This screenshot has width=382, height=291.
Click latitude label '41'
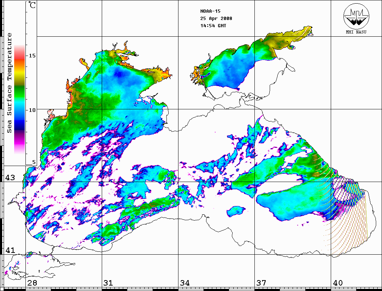click(10, 250)
